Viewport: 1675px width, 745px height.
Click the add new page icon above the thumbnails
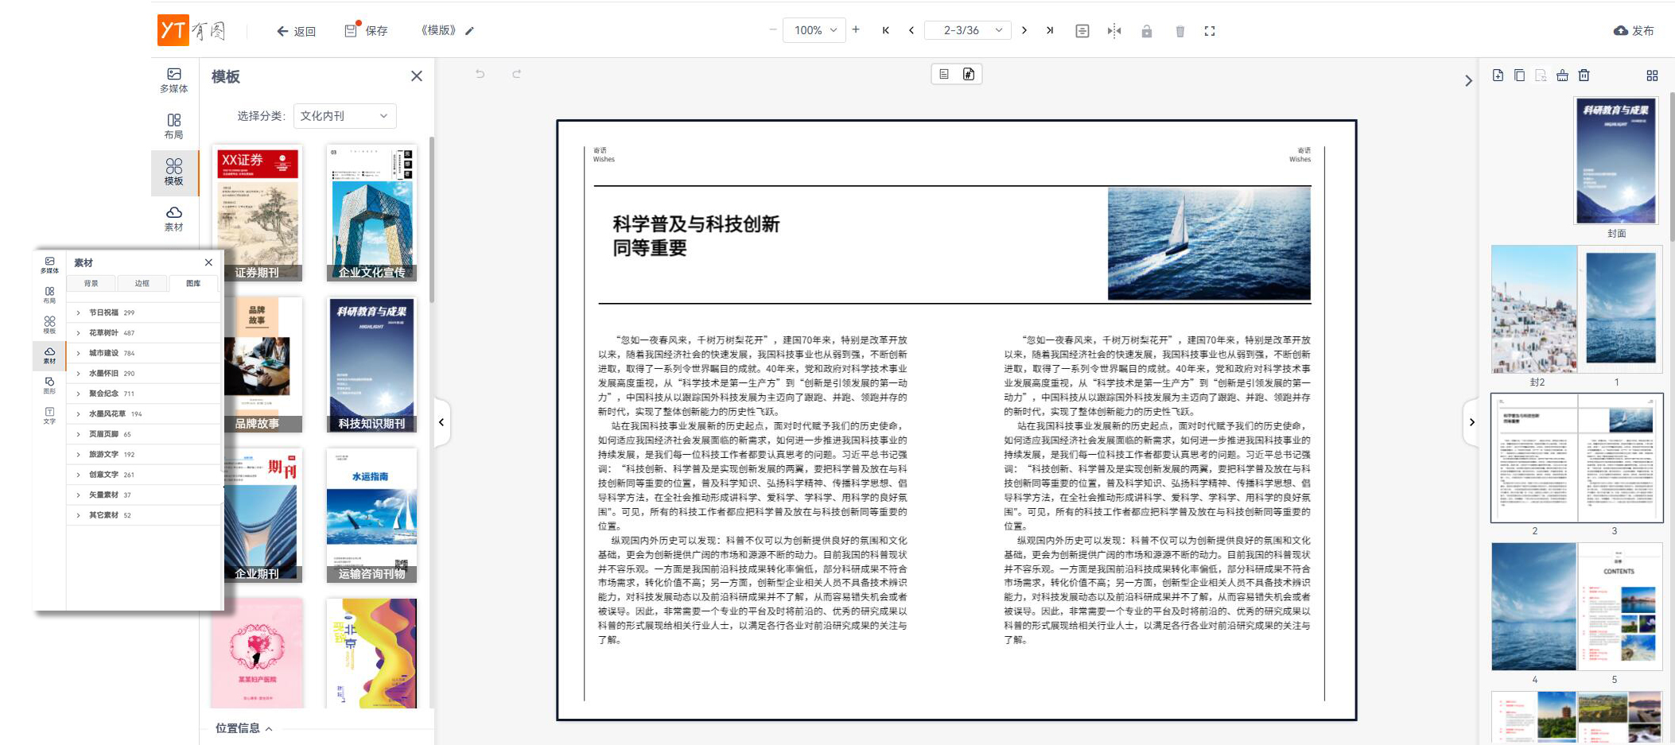coord(1498,76)
